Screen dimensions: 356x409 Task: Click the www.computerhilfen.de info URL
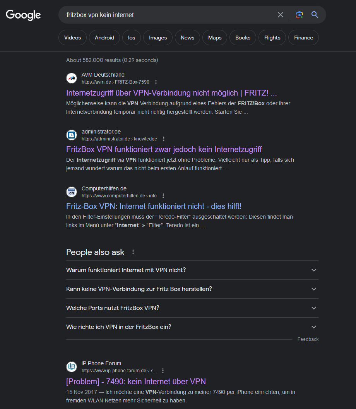[x=119, y=196]
